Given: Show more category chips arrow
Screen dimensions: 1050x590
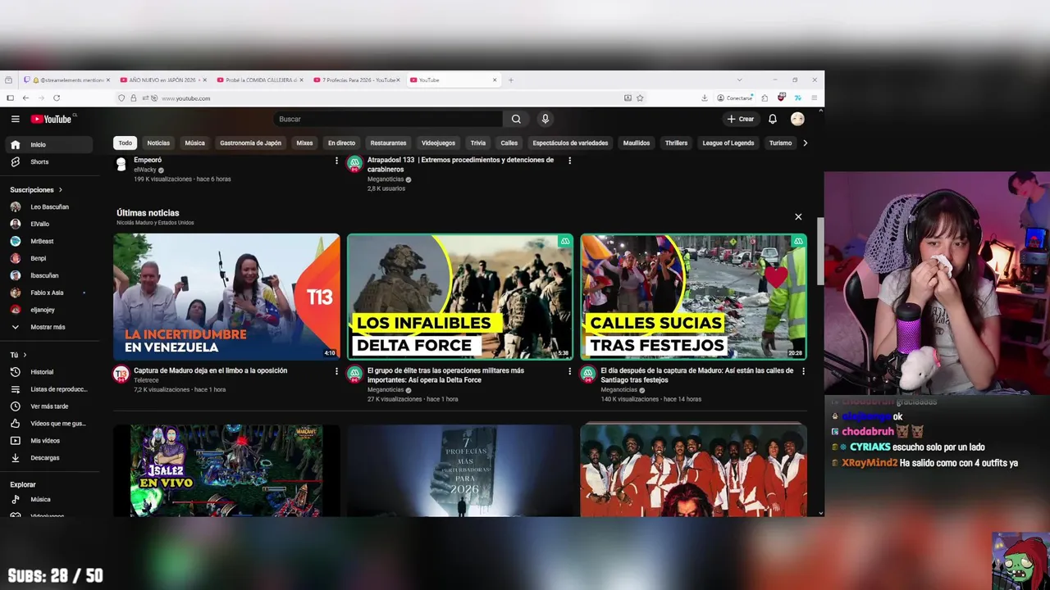Looking at the screenshot, I should [x=805, y=143].
